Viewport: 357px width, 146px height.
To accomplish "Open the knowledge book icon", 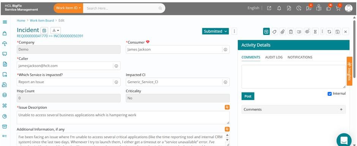I will tap(299, 32).
